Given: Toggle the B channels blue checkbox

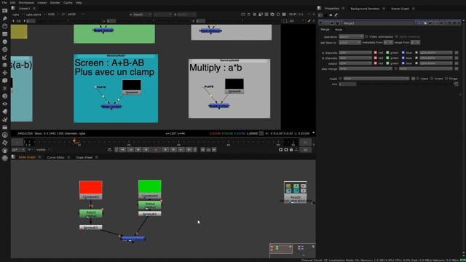Looking at the screenshot, I should pos(403,58).
